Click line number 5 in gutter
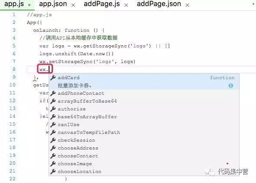Image resolution: width=256 pixels, height=183 pixels. pyautogui.click(x=14, y=46)
